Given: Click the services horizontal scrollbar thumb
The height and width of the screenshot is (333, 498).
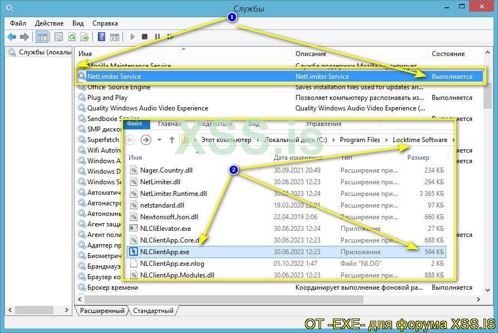Looking at the screenshot, I should tap(224, 299).
